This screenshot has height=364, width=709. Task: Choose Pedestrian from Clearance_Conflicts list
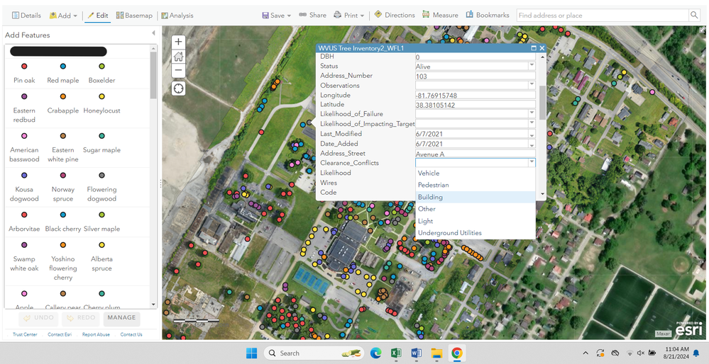[x=476, y=185]
